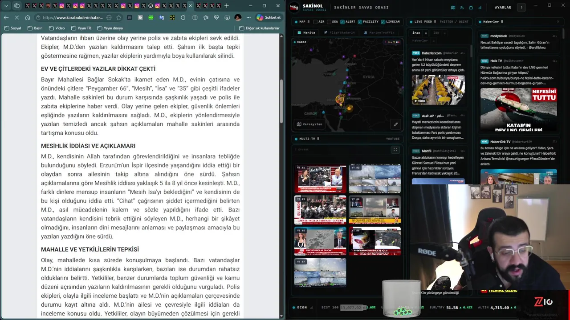Select the Haberler live feed tab
Viewport: 570px width, 320px height.
pos(420,40)
